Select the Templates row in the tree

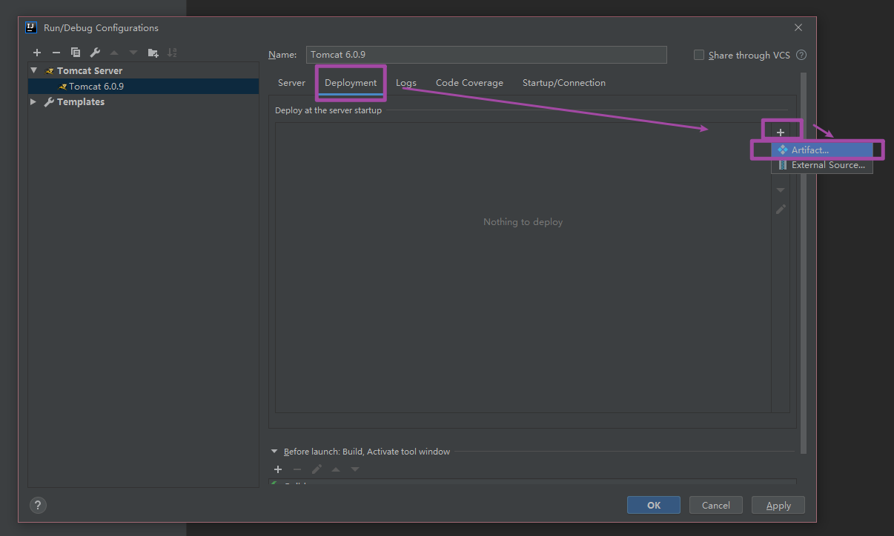click(x=143, y=102)
